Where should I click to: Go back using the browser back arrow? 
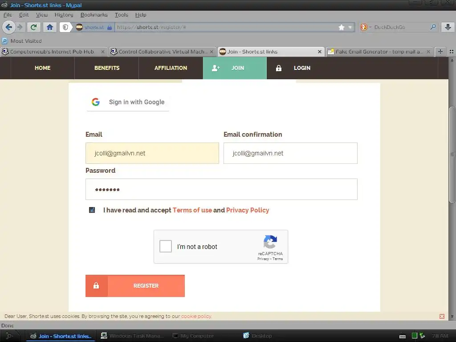(9, 27)
